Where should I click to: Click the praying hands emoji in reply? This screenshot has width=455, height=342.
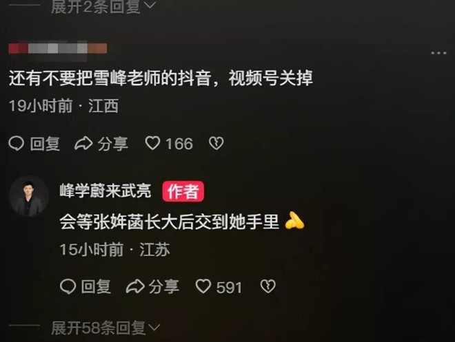(x=294, y=221)
